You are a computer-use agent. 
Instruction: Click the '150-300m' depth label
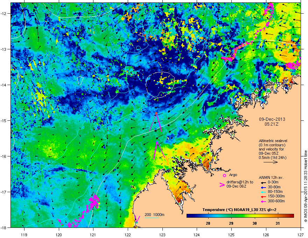pyautogui.click(x=276, y=196)
